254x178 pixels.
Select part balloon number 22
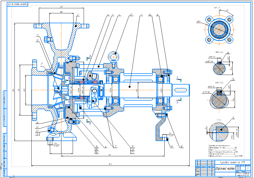click(37, 131)
